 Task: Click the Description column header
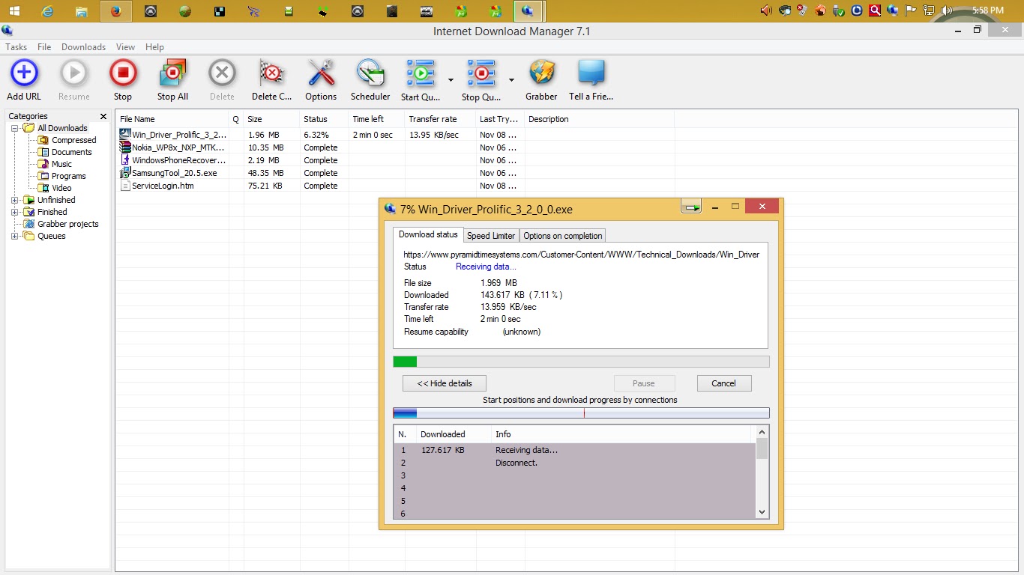(600, 119)
